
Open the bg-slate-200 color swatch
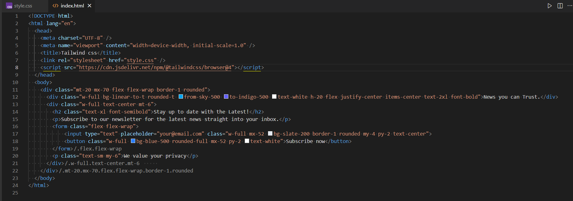pos(271,134)
